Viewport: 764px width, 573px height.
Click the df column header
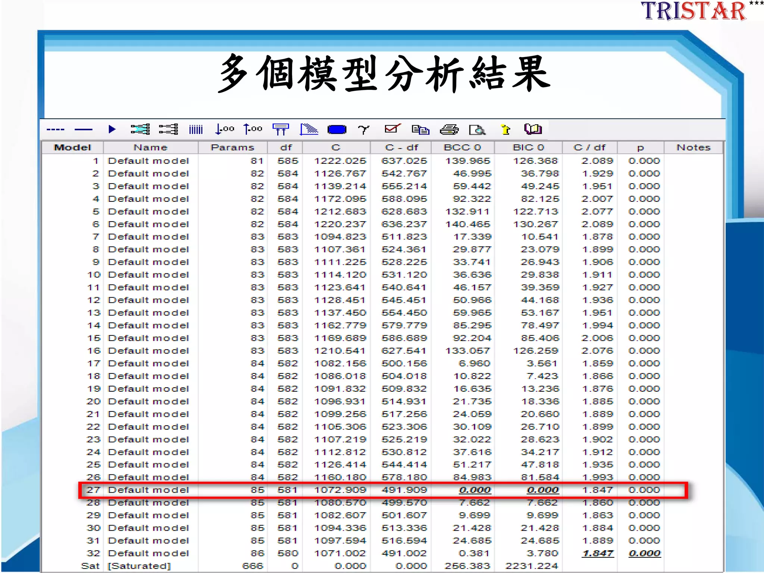286,147
